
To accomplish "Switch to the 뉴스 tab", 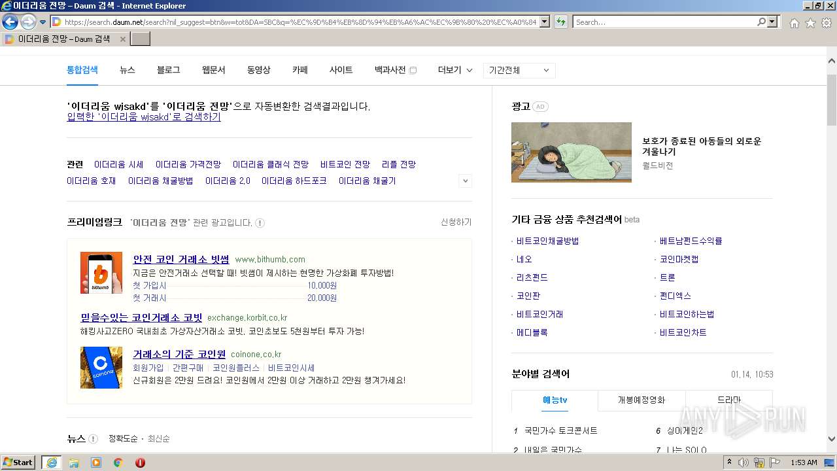I will (x=128, y=70).
